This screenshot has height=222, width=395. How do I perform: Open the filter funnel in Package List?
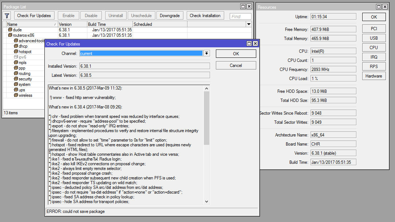7,16
